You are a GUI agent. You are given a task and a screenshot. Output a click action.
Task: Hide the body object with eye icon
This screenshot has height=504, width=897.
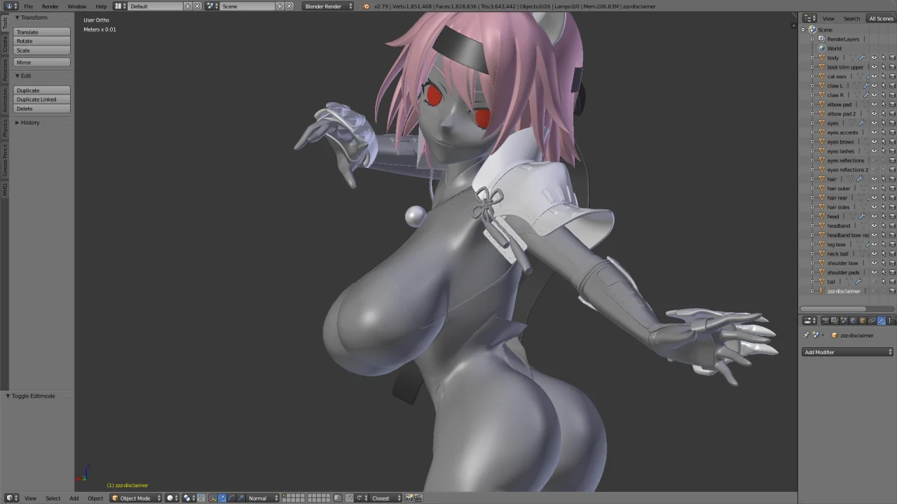874,57
